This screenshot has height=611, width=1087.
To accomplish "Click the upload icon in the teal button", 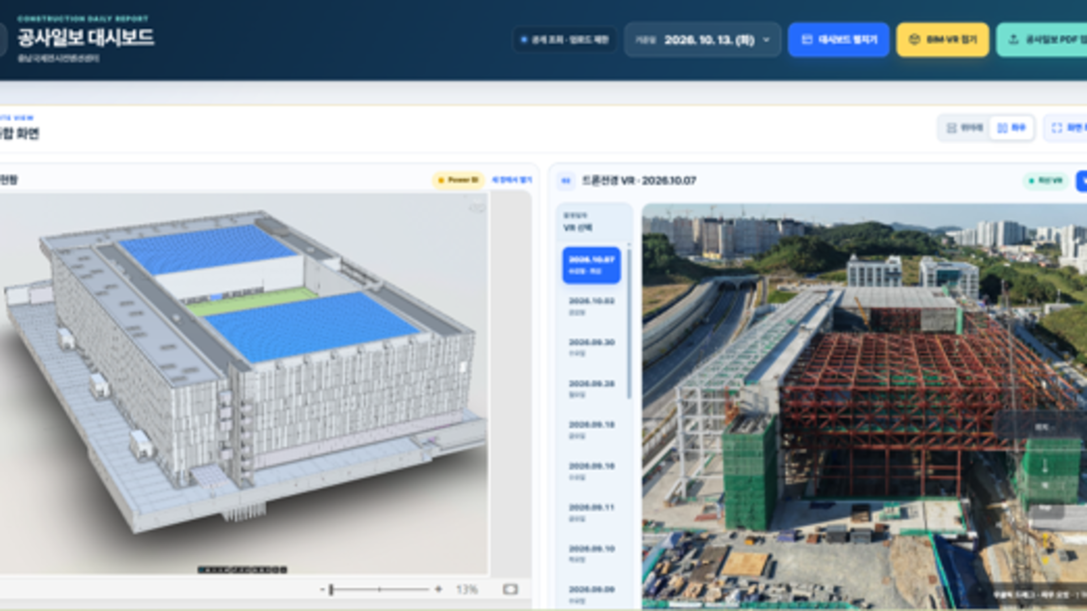I will click(x=1013, y=39).
